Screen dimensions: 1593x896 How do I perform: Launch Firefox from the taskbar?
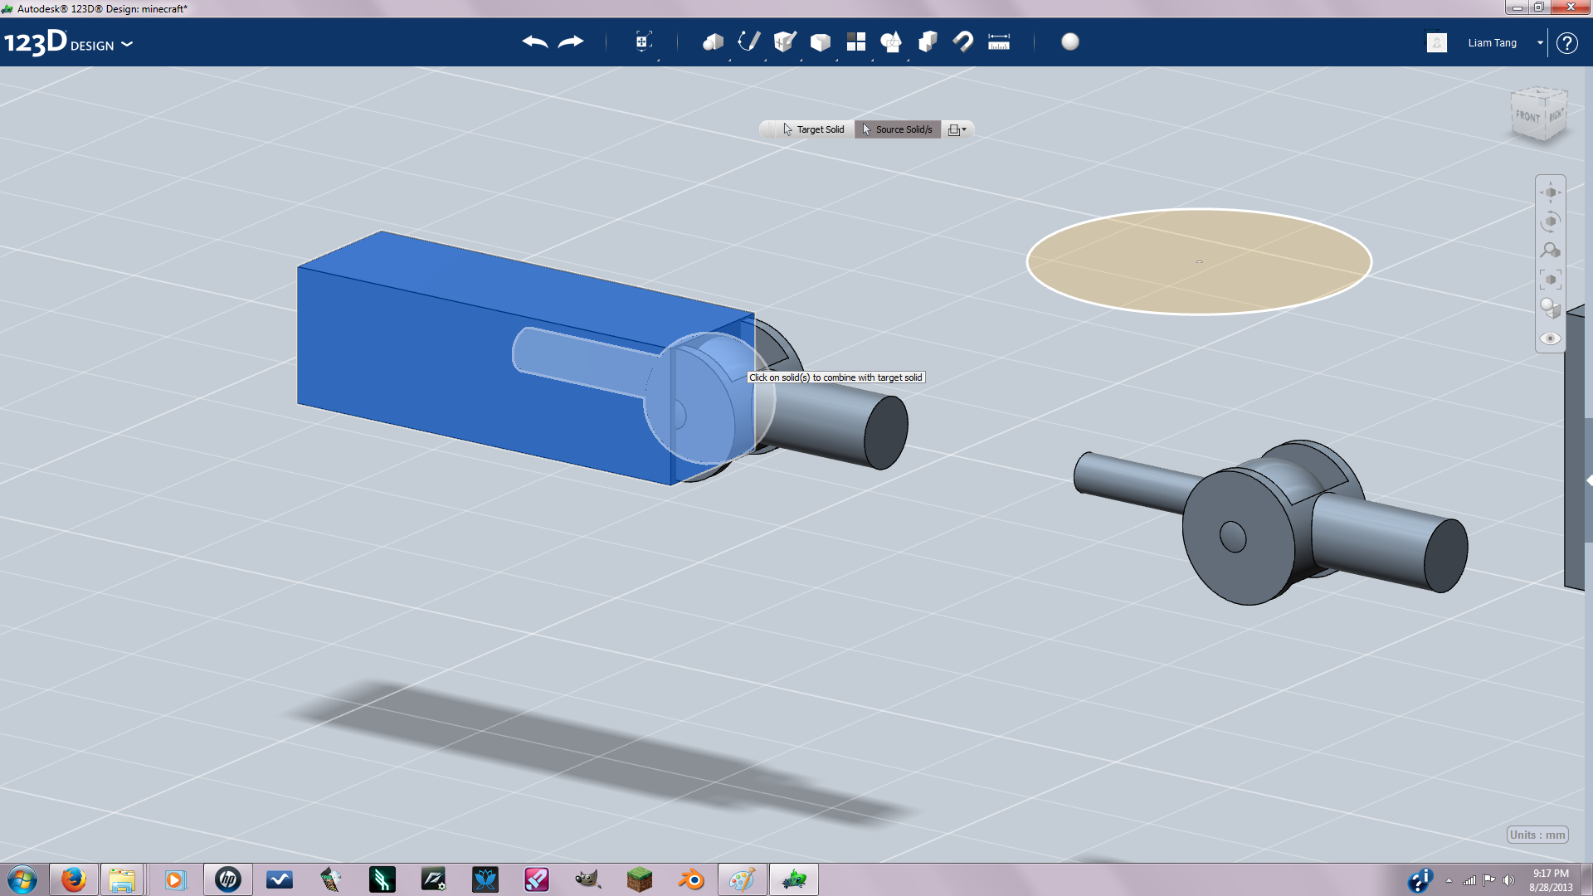point(73,879)
